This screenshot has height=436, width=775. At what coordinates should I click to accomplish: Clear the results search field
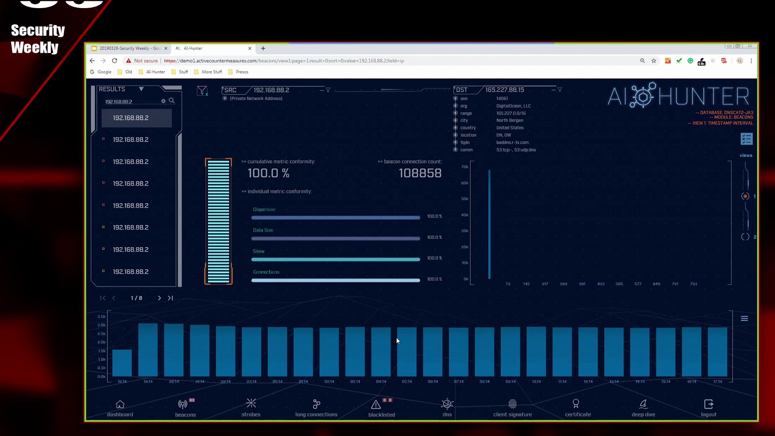(163, 101)
